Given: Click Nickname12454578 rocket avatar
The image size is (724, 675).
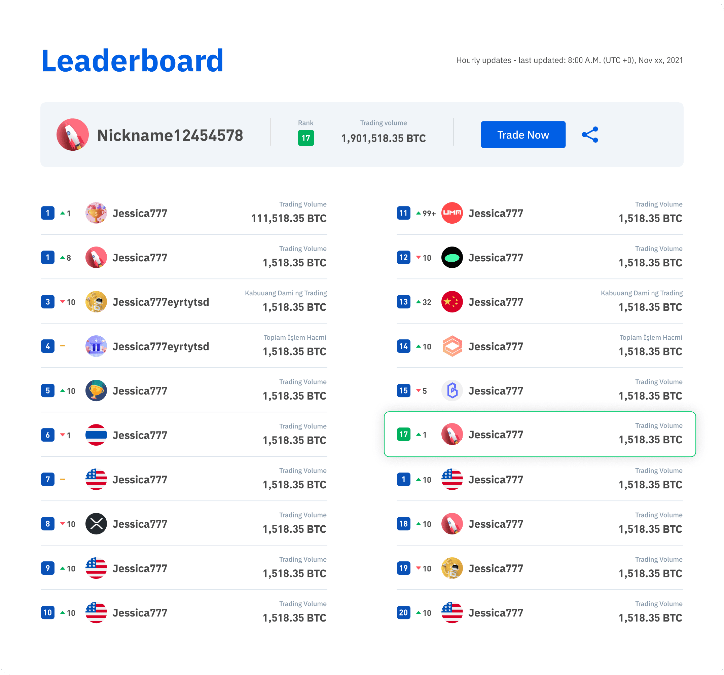Looking at the screenshot, I should (72, 135).
